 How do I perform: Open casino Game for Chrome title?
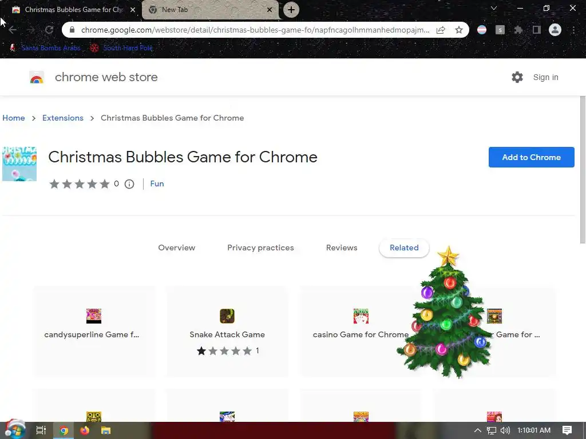[x=361, y=334]
